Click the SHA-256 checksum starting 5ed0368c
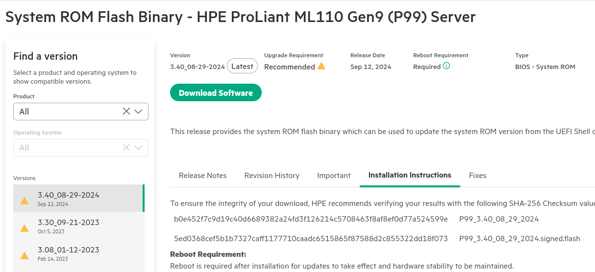 pos(311,239)
